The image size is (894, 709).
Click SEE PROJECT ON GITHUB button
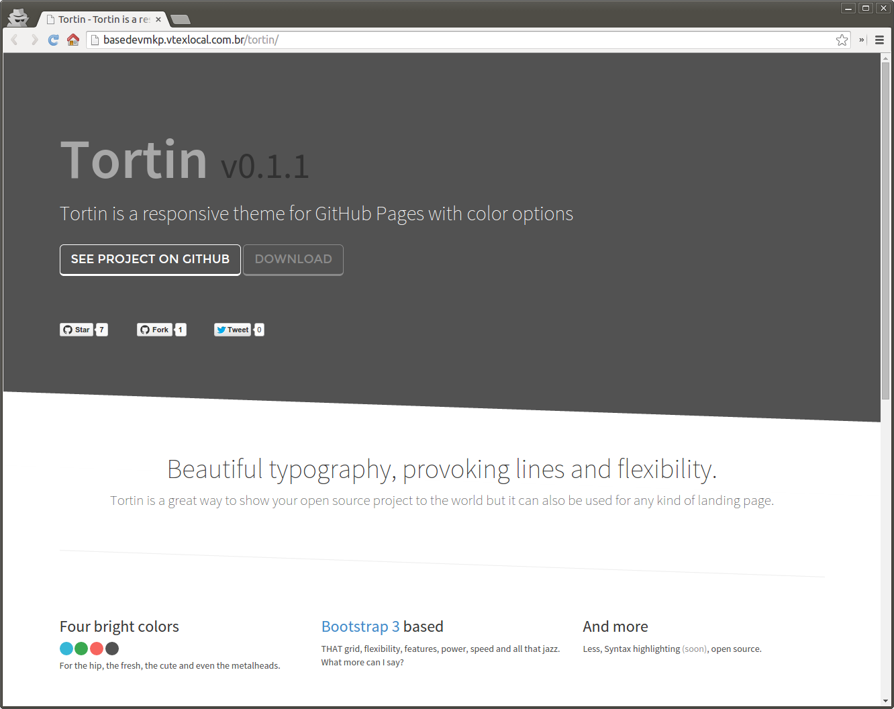[150, 260]
